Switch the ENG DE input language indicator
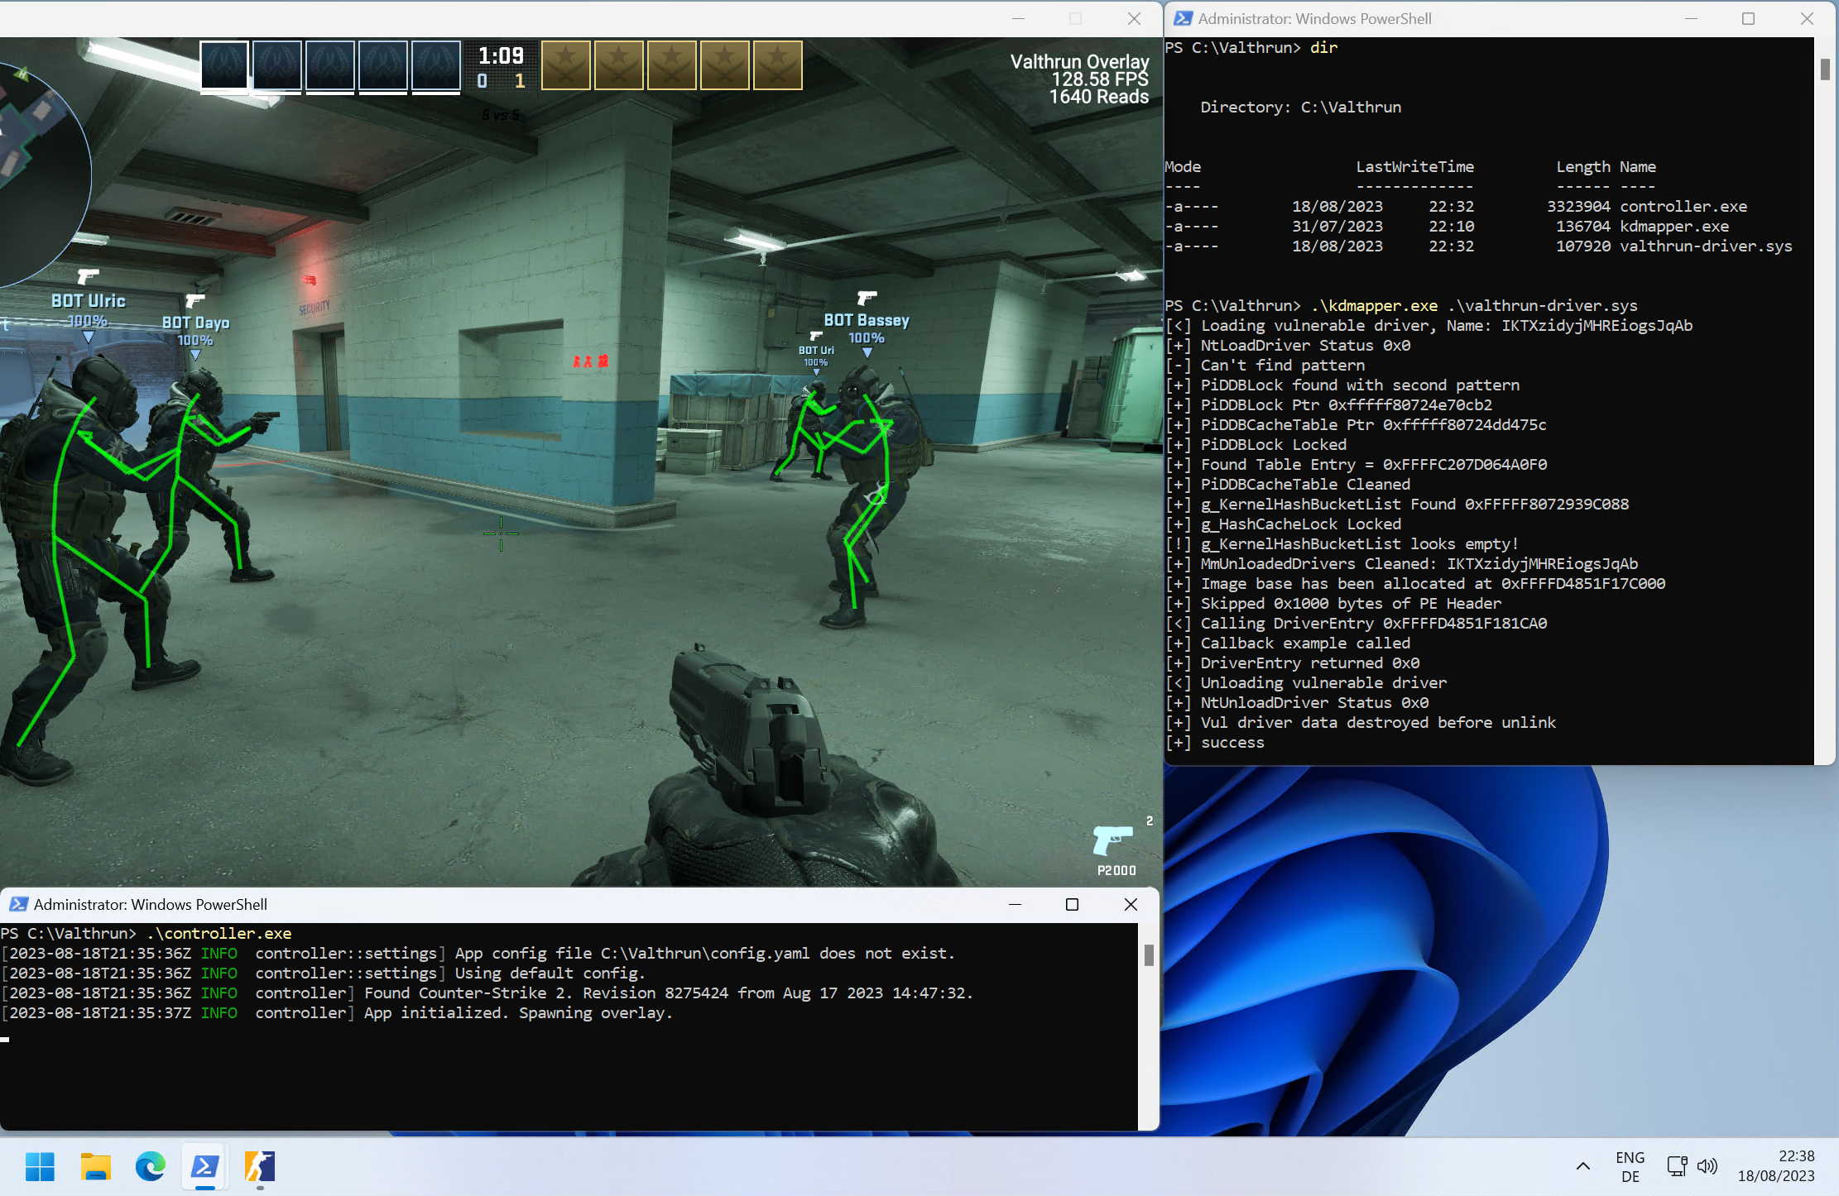 pos(1630,1166)
